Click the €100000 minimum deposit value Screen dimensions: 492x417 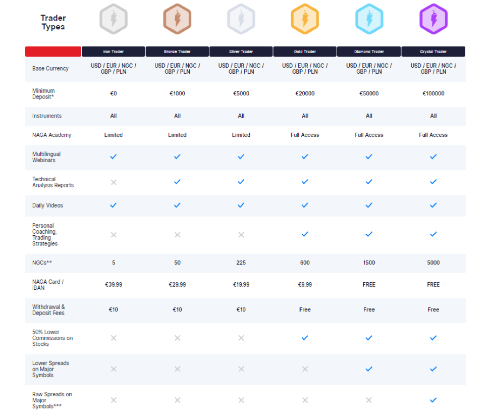click(433, 93)
